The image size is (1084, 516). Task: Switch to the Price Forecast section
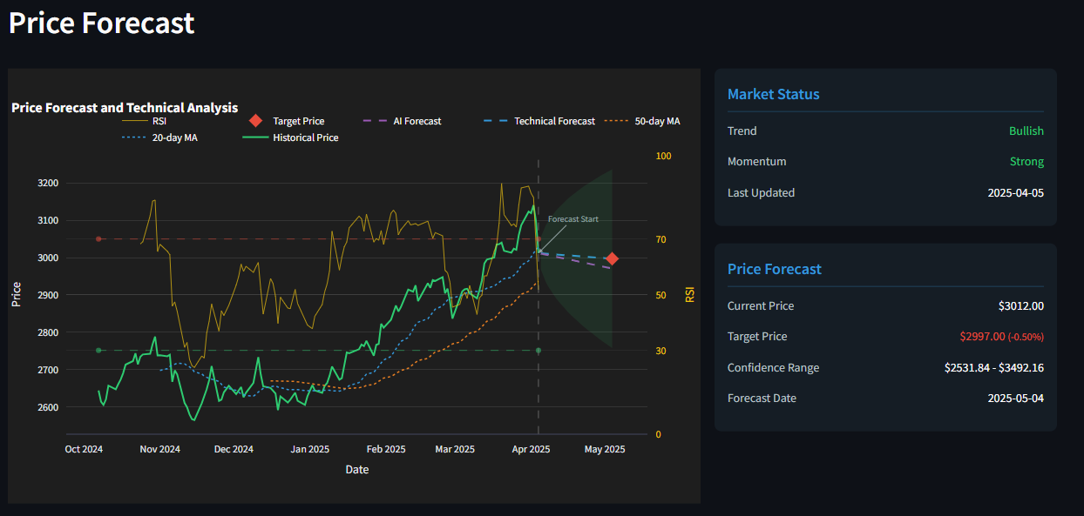775,269
